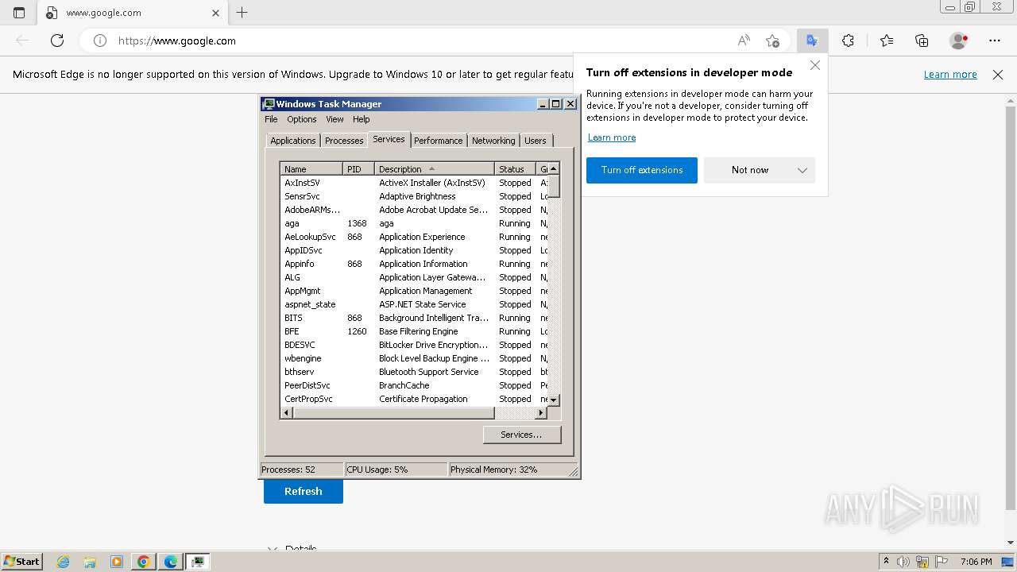The width and height of the screenshot is (1017, 572).
Task: Launch Chrome from taskbar
Action: click(144, 562)
